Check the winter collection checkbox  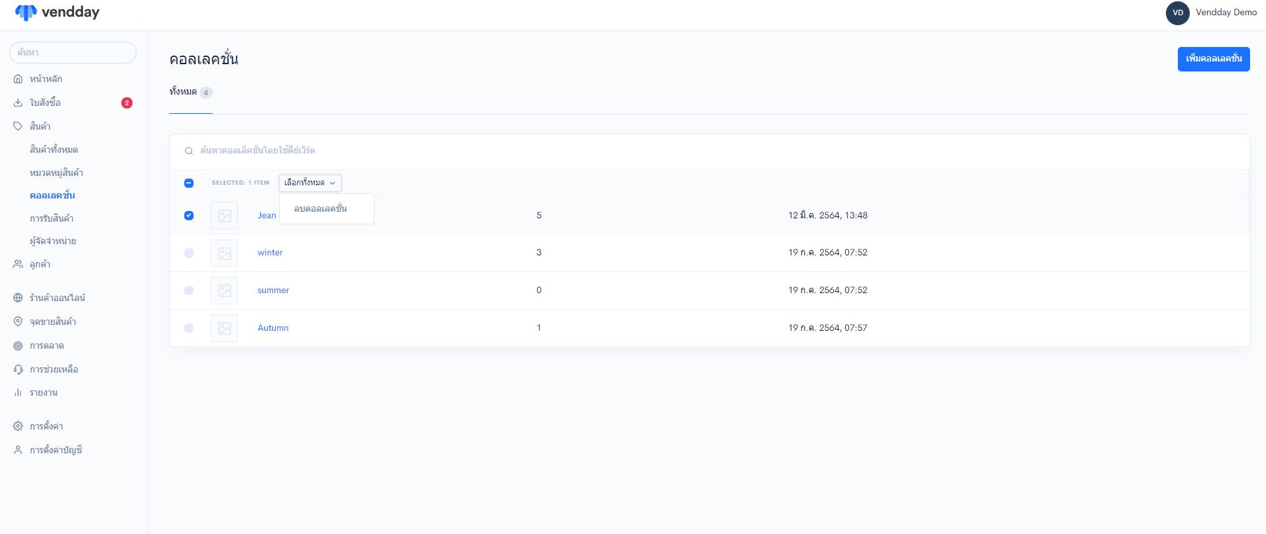point(189,253)
